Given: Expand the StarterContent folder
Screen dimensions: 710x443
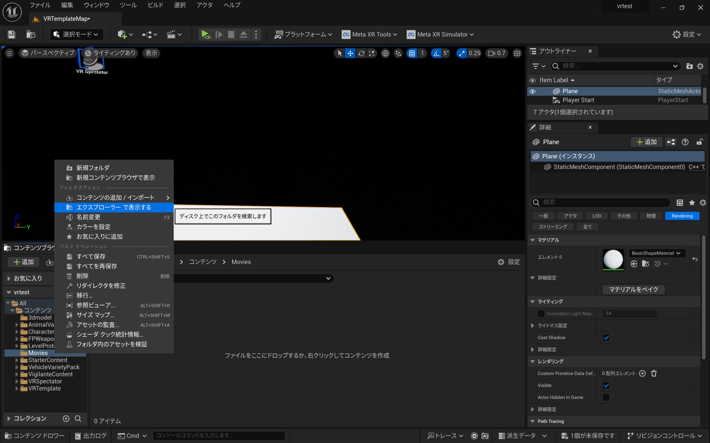Looking at the screenshot, I should pyautogui.click(x=17, y=360).
